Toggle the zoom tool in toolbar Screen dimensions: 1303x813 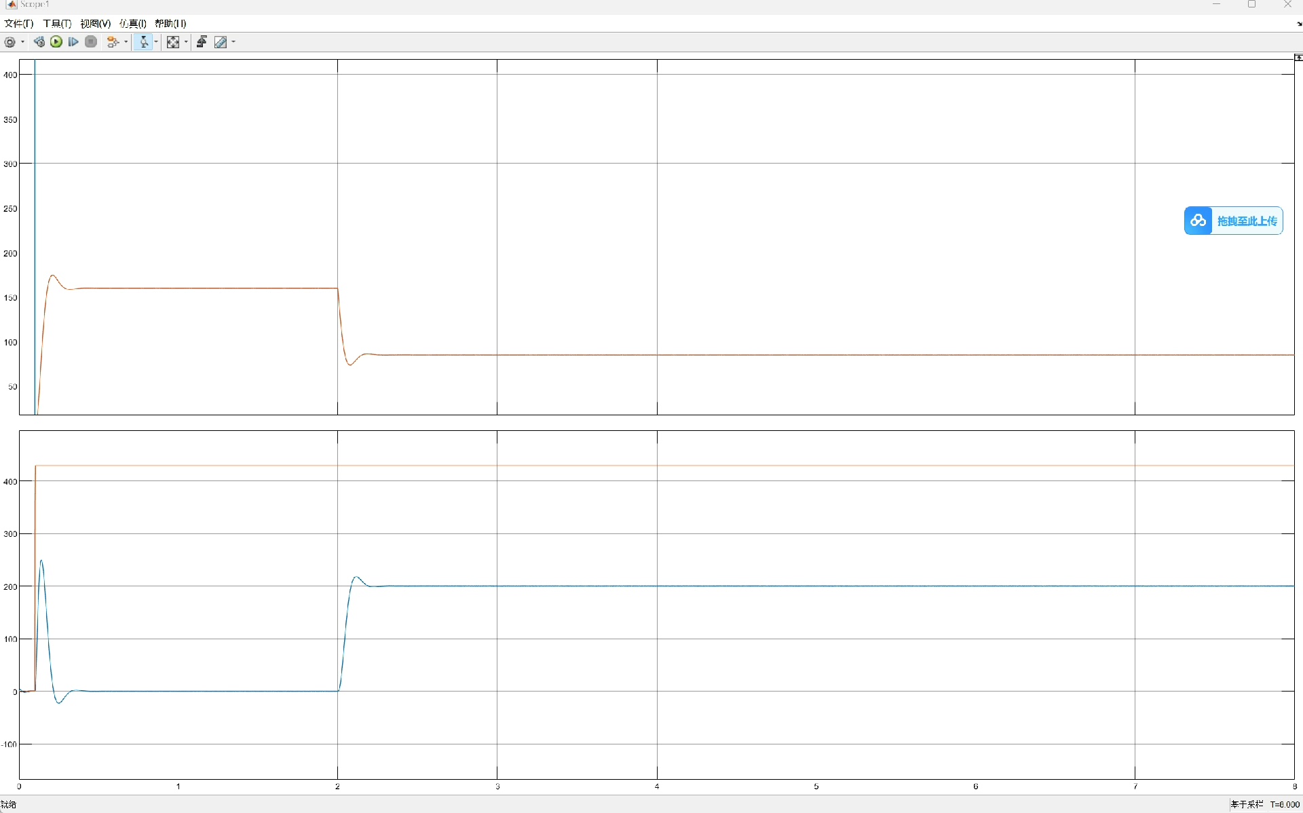pyautogui.click(x=144, y=42)
